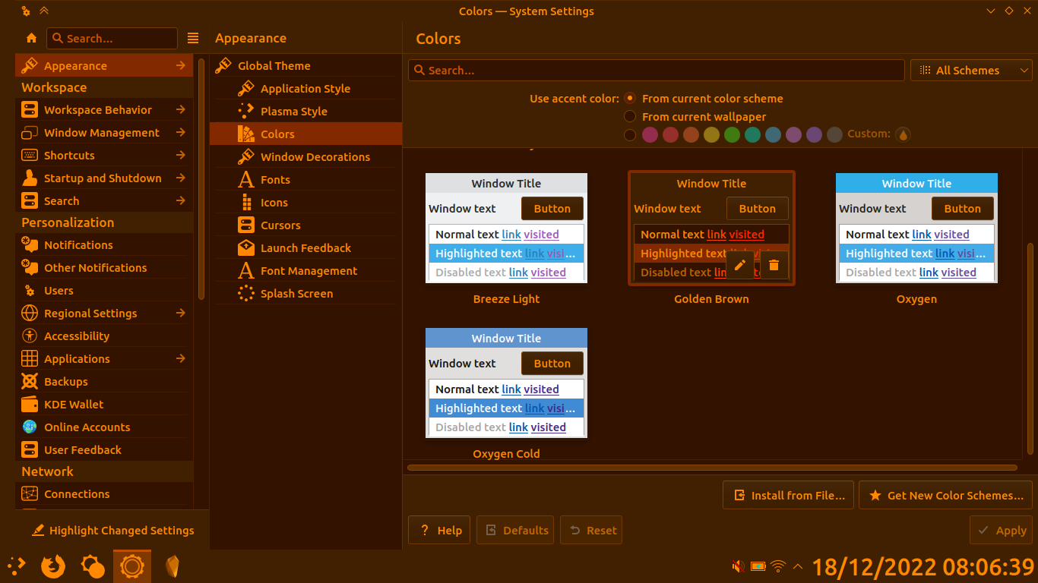The width and height of the screenshot is (1038, 583).
Task: Click the Defaults button
Action: coord(515,531)
